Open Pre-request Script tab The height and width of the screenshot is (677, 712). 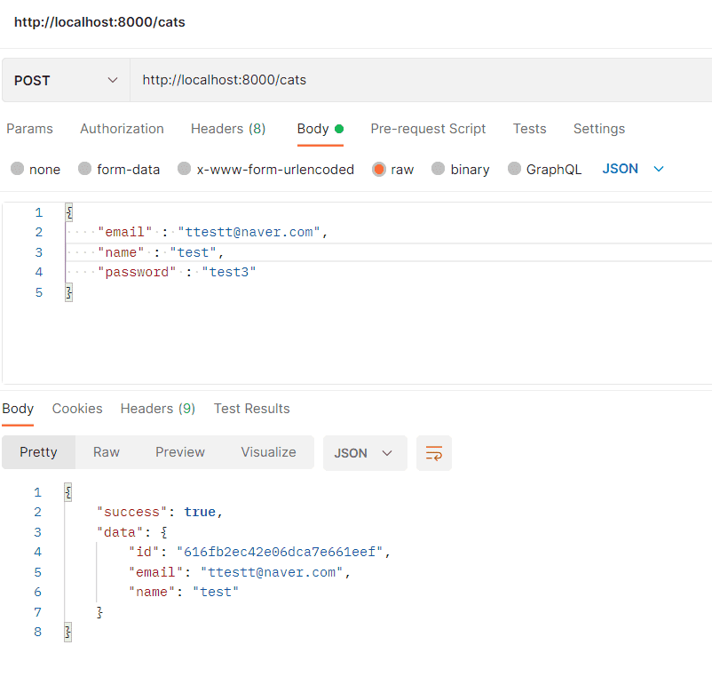428,129
